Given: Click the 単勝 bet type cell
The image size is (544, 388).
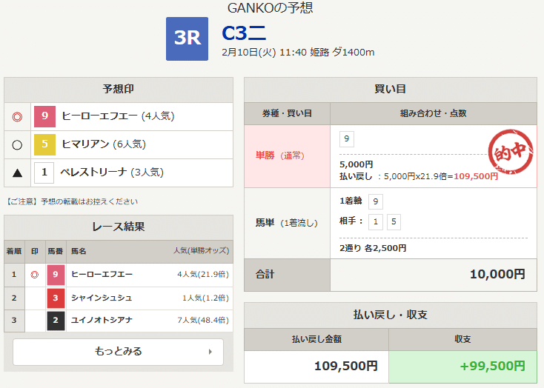Looking at the screenshot, I should pos(287,155).
